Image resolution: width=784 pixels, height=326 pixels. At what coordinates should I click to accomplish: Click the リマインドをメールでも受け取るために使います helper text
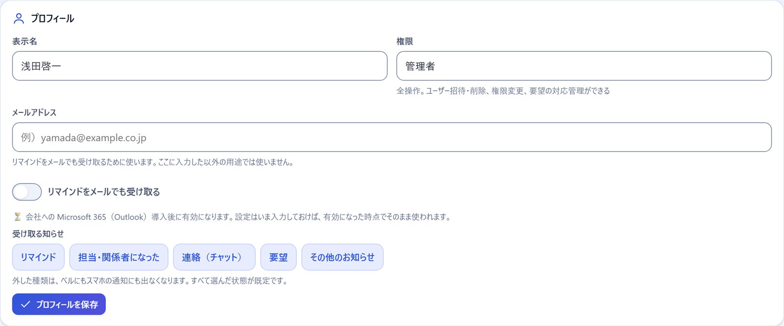(x=153, y=162)
